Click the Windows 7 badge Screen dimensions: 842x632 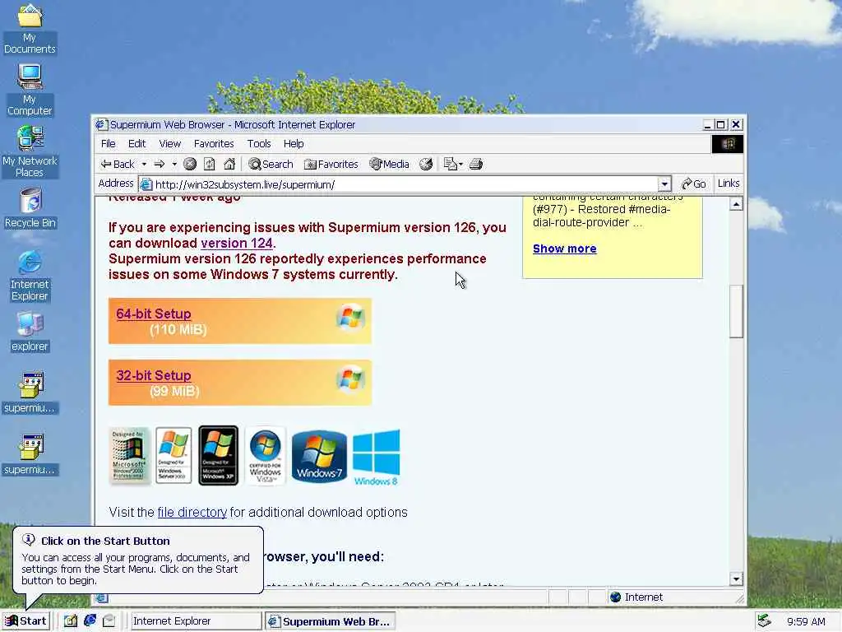tap(319, 456)
